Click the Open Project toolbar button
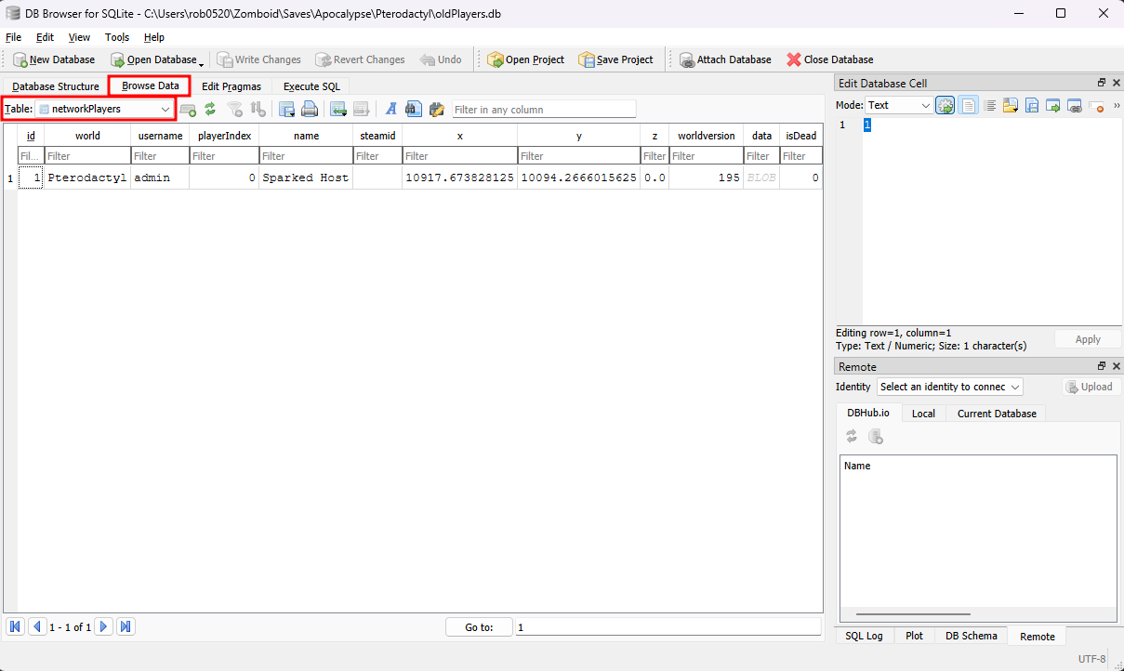The height and width of the screenshot is (671, 1124). [525, 59]
